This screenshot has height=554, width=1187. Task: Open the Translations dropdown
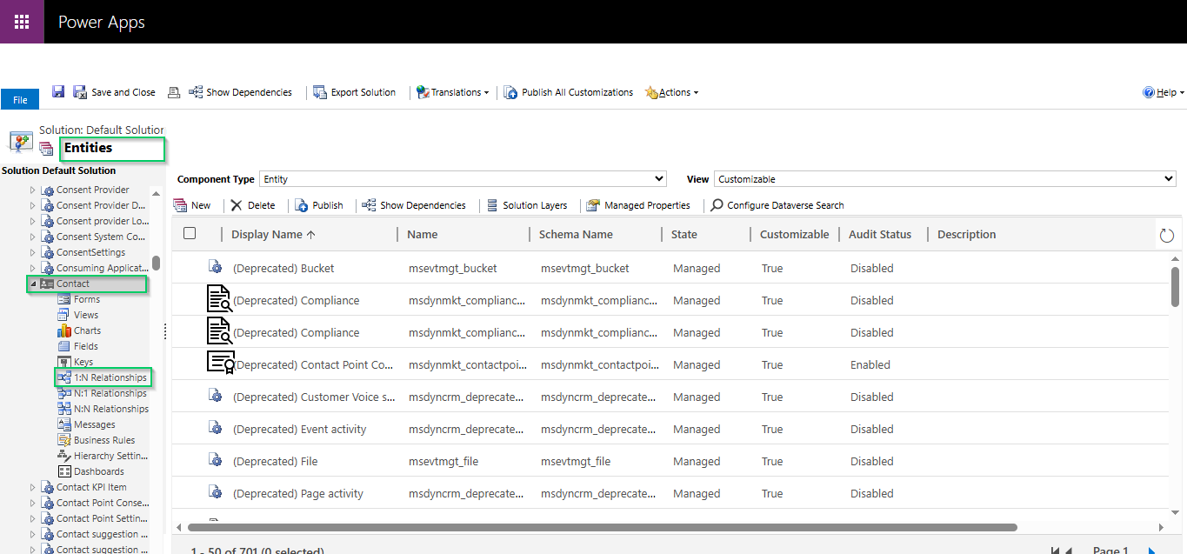pyautogui.click(x=452, y=92)
